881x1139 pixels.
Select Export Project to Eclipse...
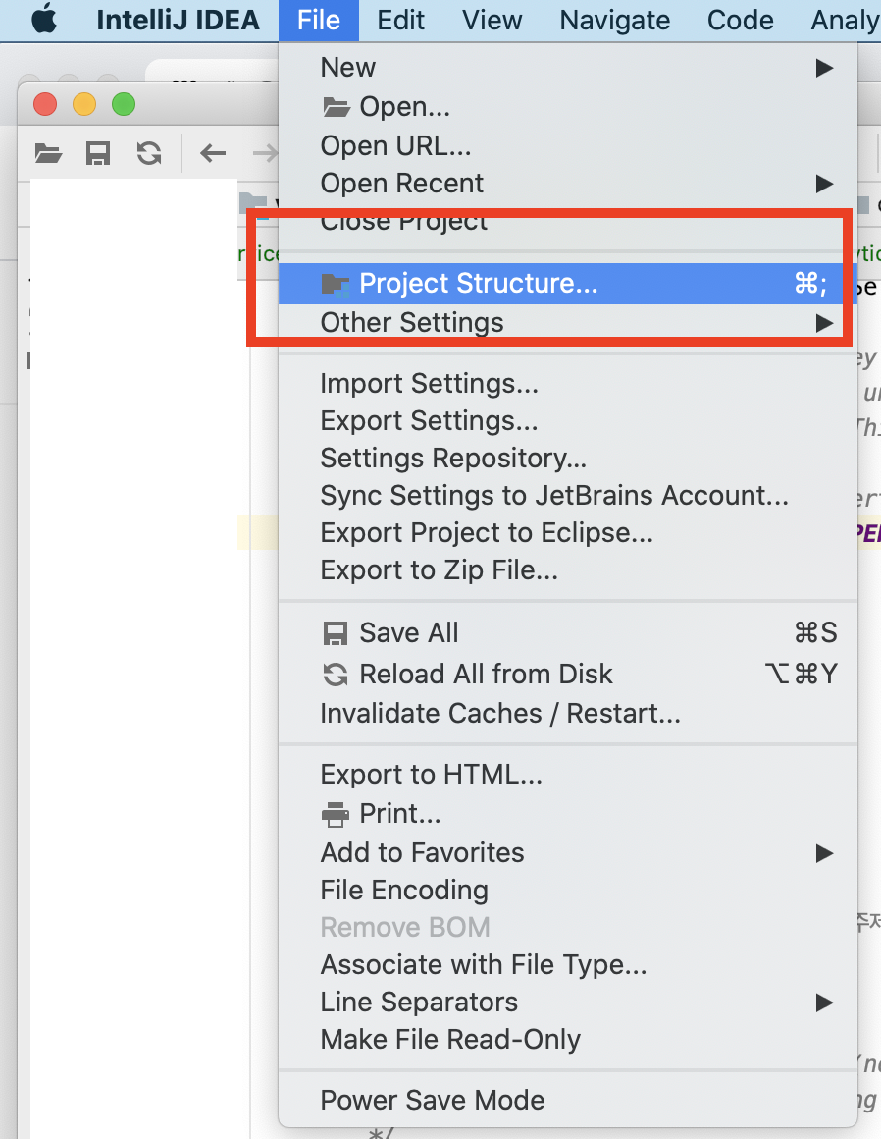tap(567, 533)
